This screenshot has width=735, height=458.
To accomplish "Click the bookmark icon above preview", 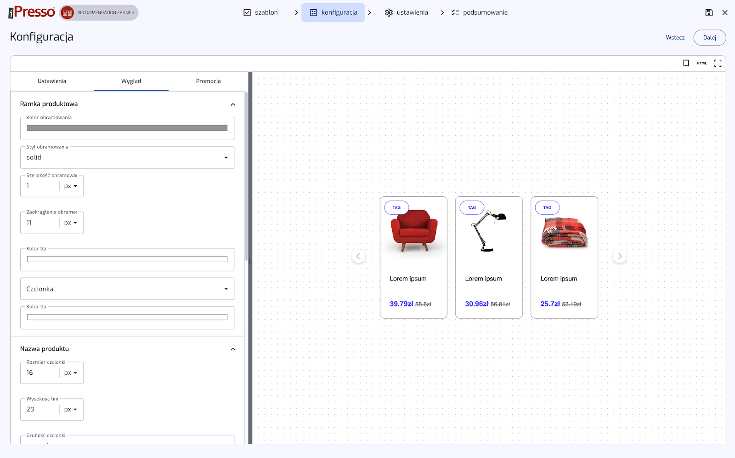I will coord(686,63).
